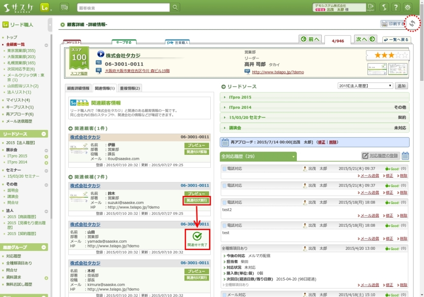Expand the ITpro 2015 lead source row
Screen dimensions: 424x297
click(240, 97)
